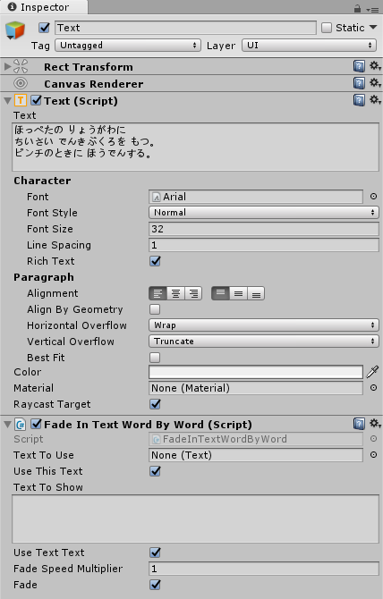Collapse Fade In Text Word By Word component
This screenshot has width=383, height=599.
pyautogui.click(x=7, y=425)
